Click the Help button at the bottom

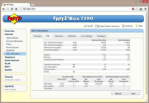tap(133, 94)
